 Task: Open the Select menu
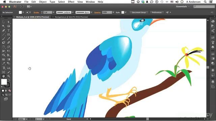pyautogui.click(x=61, y=2)
